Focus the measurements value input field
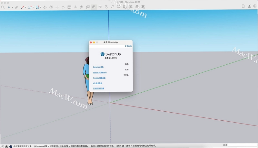 coord(243,145)
